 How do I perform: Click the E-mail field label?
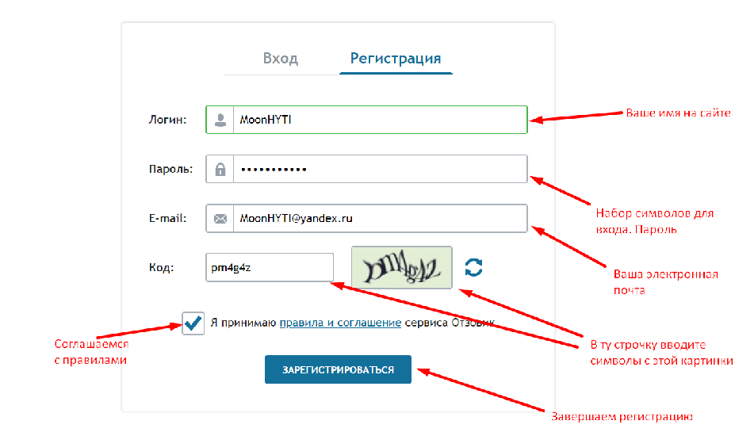[168, 218]
